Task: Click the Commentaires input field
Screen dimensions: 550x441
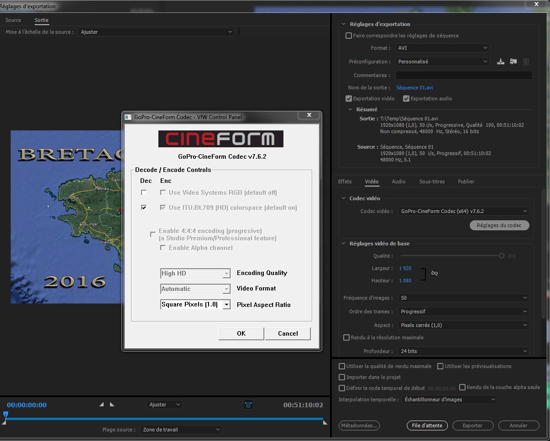Action: 464,75
